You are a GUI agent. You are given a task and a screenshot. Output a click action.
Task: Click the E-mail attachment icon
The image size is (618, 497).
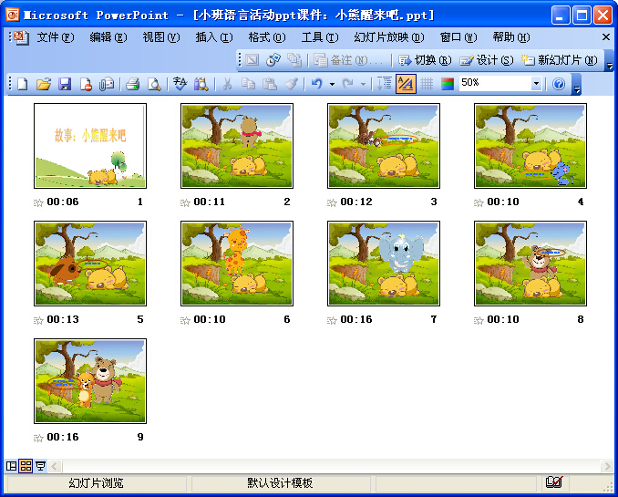107,84
